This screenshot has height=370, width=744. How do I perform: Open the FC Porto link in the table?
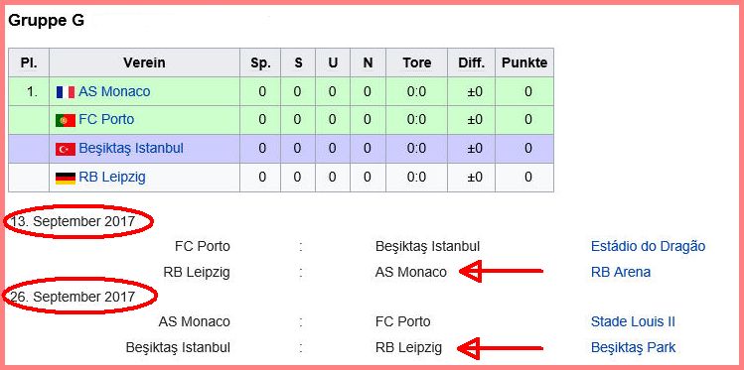[106, 119]
